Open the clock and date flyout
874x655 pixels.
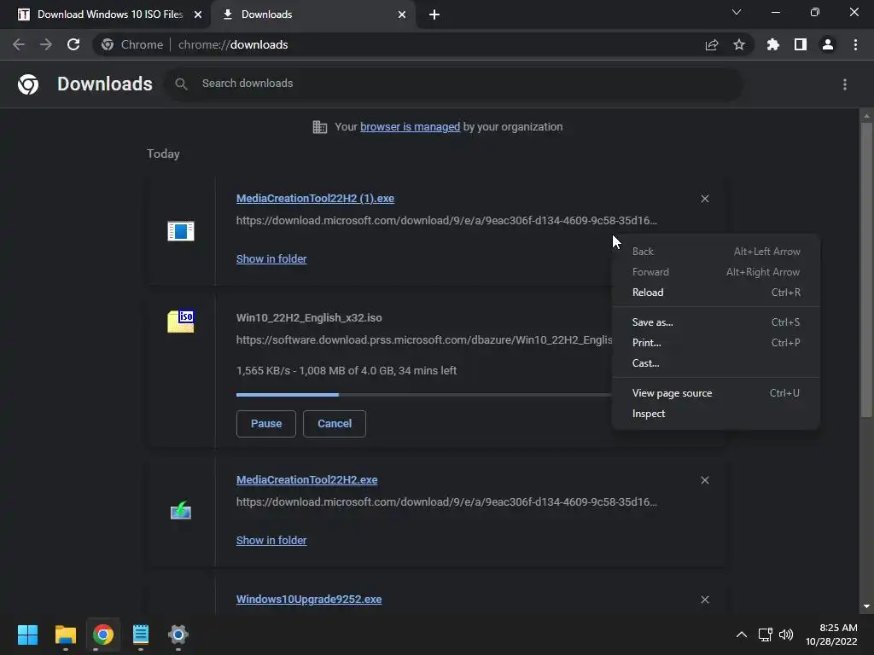tap(831, 635)
